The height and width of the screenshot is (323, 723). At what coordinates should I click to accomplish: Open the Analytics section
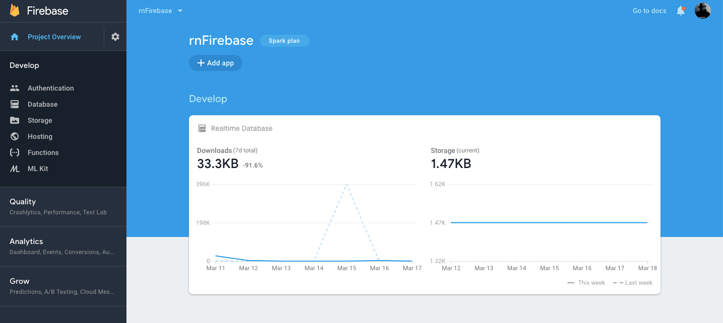click(26, 241)
